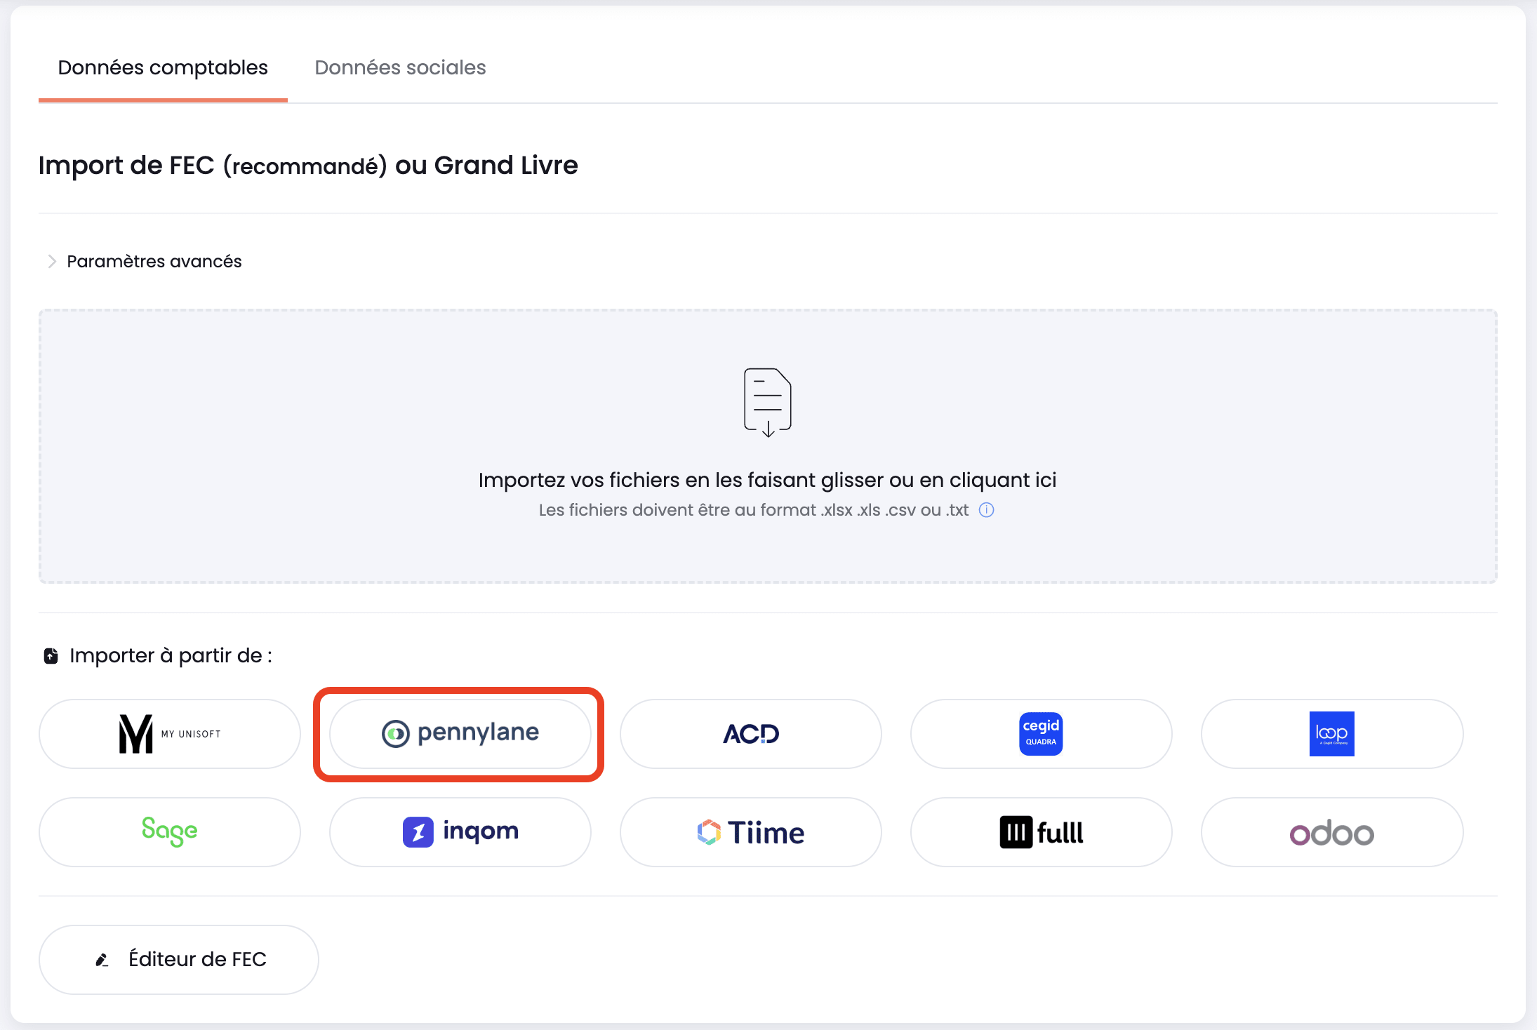Click the 'Importer à partir de' file icon
Image resolution: width=1537 pixels, height=1030 pixels.
point(51,656)
